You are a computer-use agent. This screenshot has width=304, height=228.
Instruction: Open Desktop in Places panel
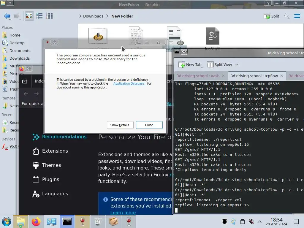(x=17, y=43)
